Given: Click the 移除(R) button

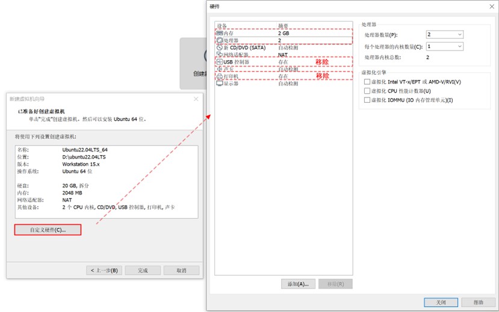Looking at the screenshot, I should tap(335, 284).
